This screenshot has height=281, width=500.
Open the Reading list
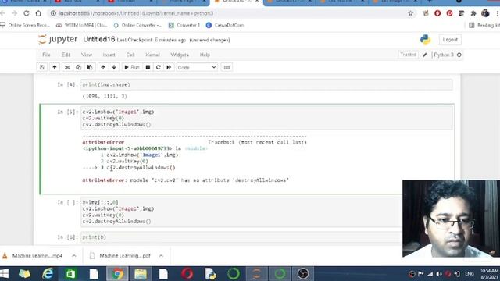[484, 25]
